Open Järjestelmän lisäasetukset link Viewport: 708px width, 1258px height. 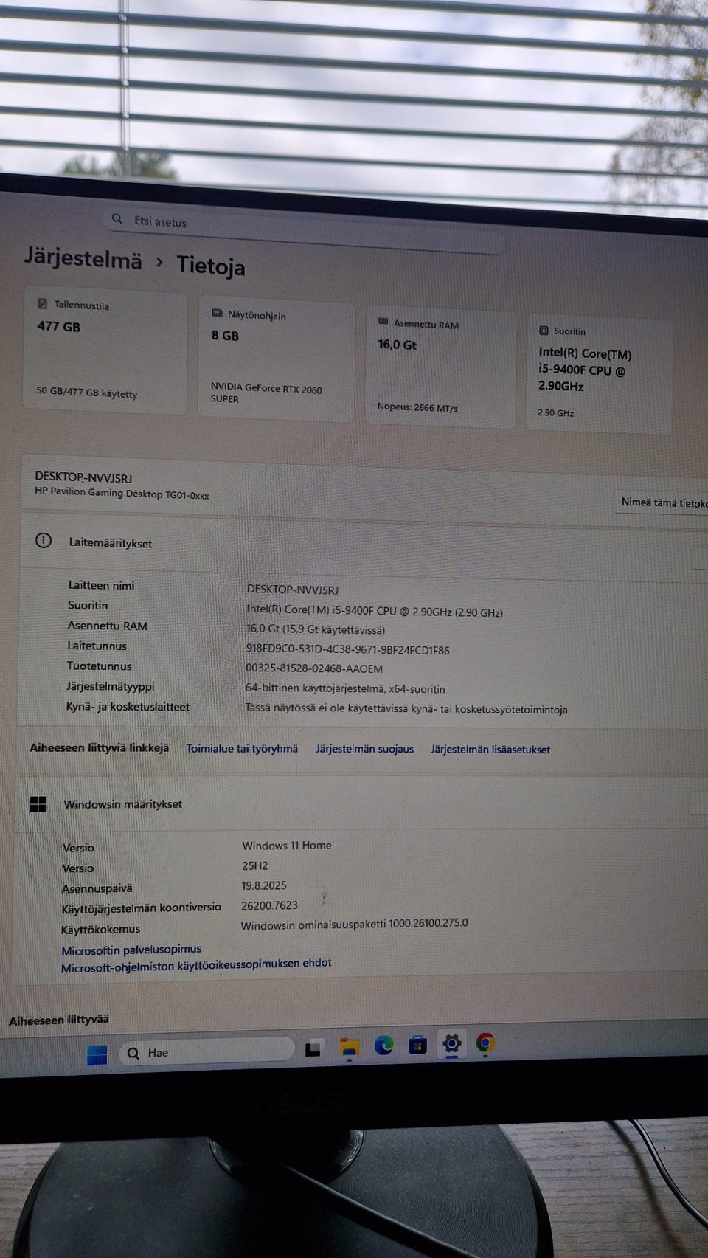pos(490,750)
